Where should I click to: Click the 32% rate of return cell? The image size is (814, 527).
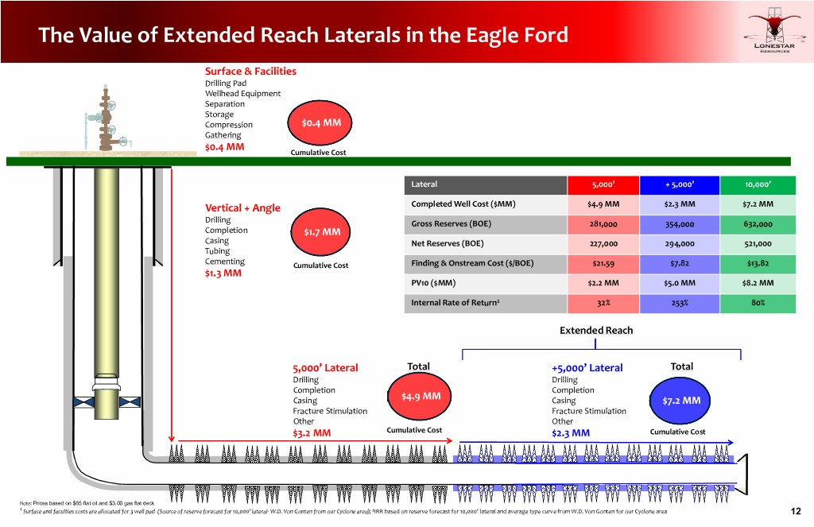click(603, 303)
